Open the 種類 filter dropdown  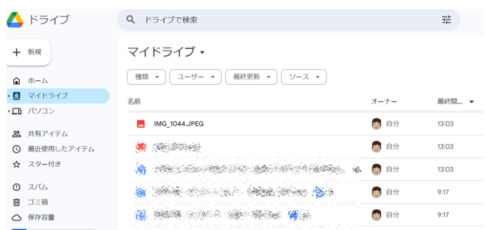(147, 77)
